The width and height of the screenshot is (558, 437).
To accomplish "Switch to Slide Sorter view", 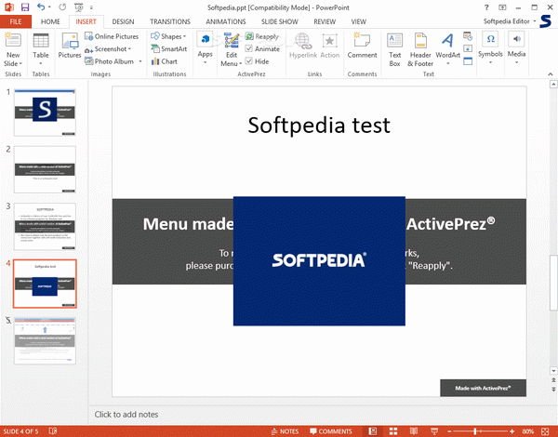I will (393, 431).
